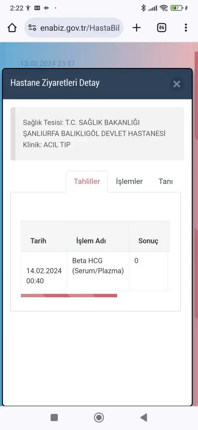Tap the Android recent apps square button
Viewport: 198px width, 430px height.
[54, 417]
